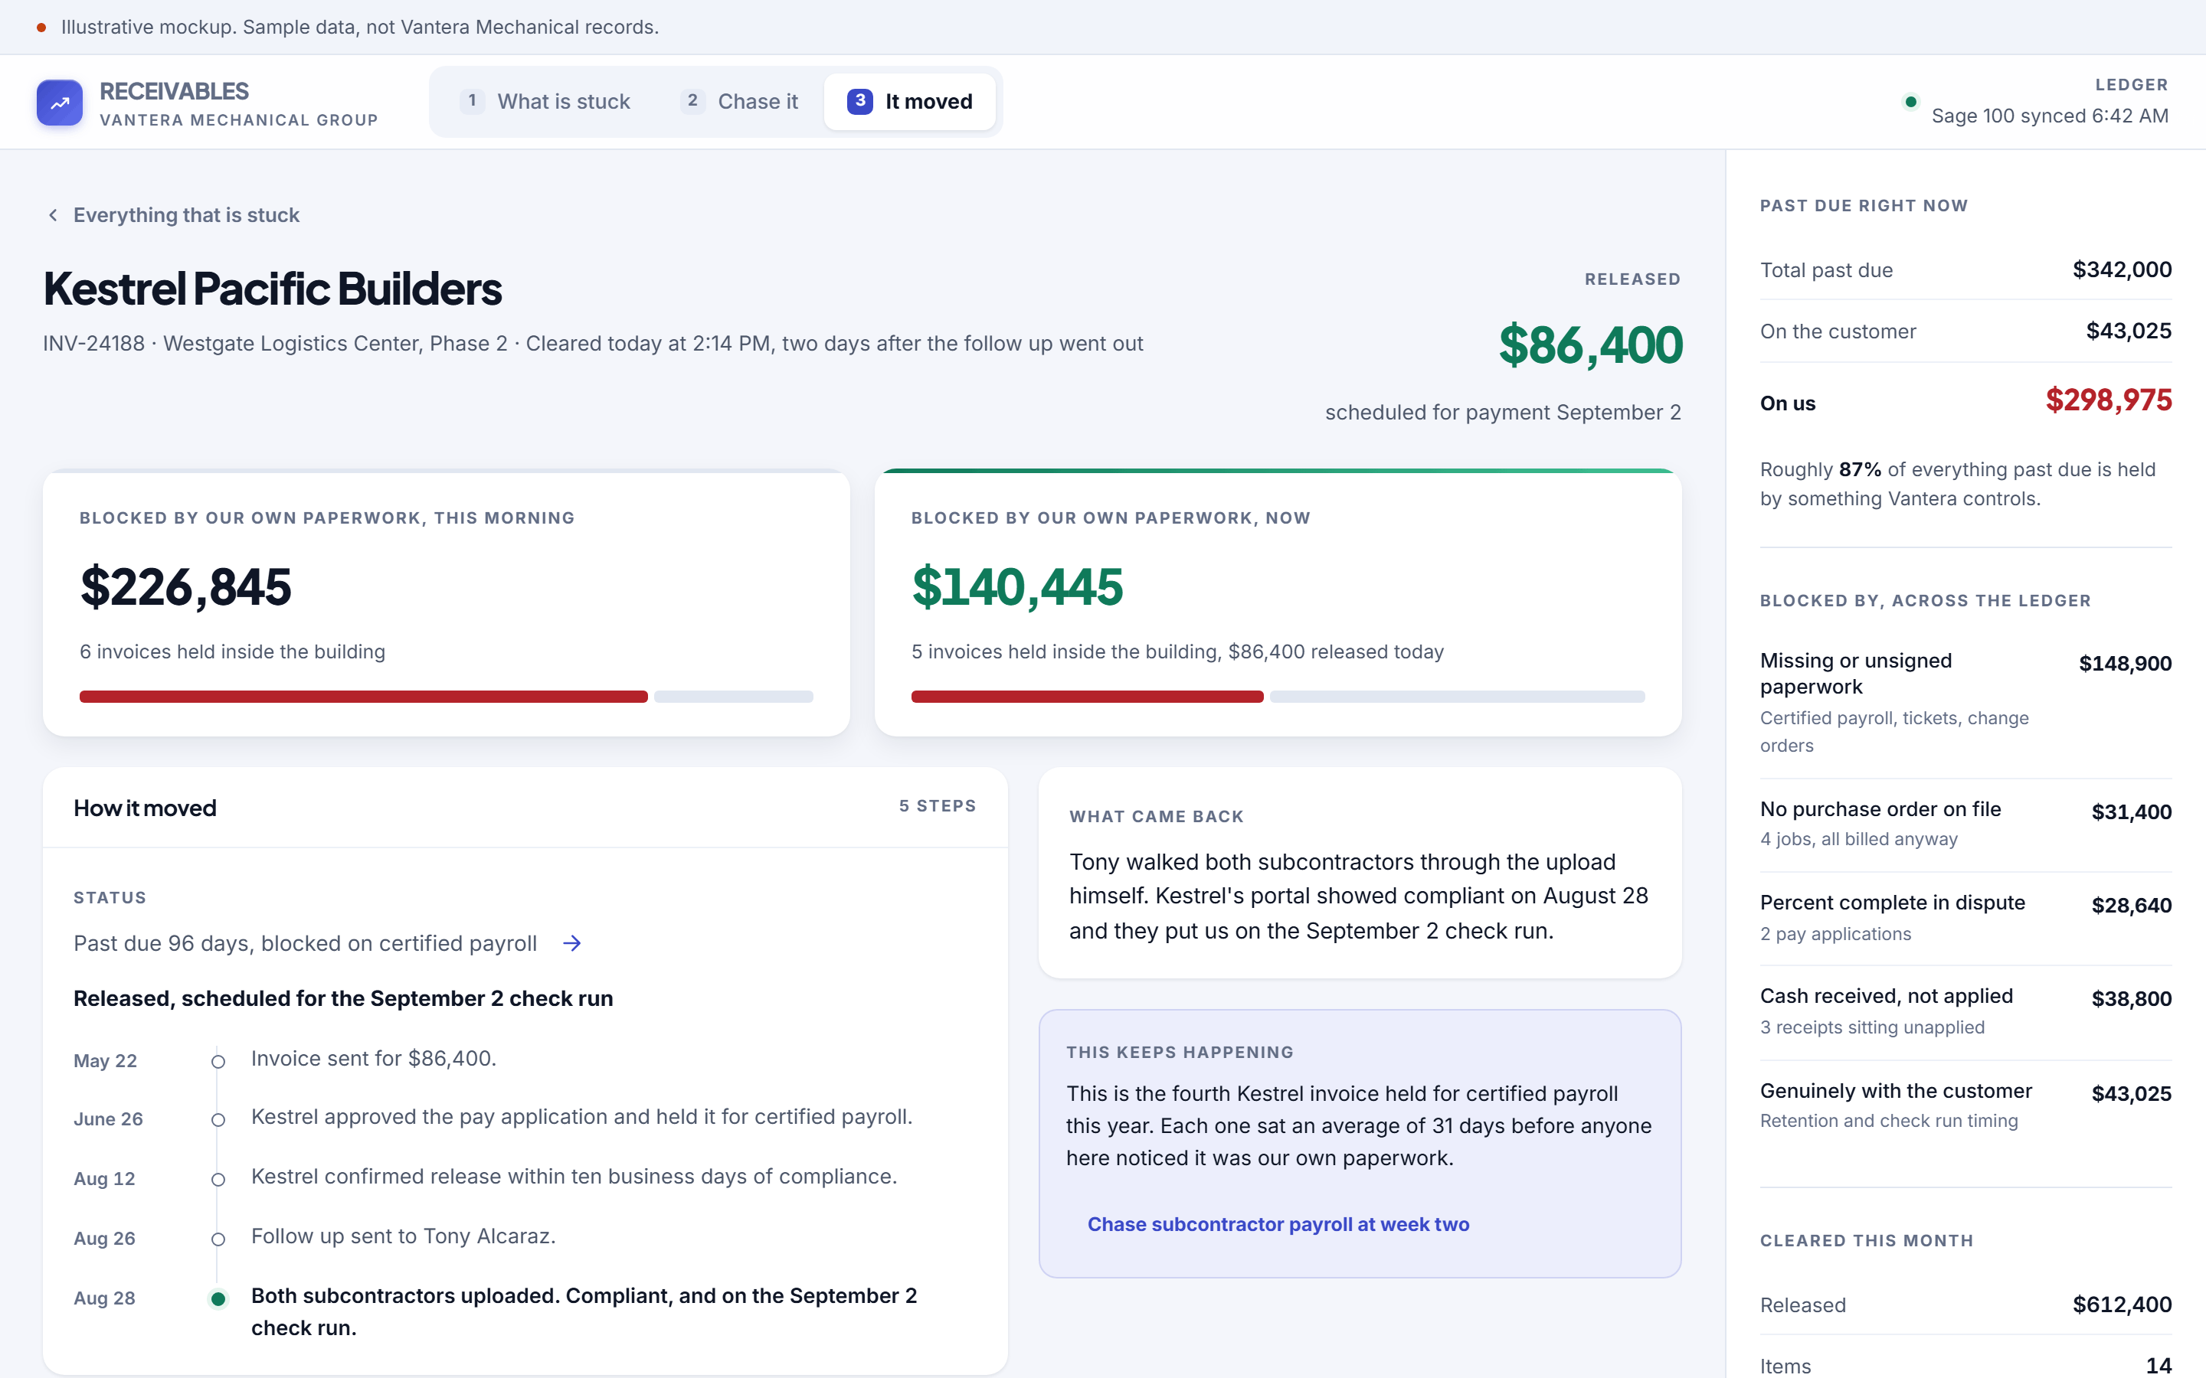The width and height of the screenshot is (2206, 1378).
Task: Select Cash received, not applied row
Action: tap(1965, 1011)
